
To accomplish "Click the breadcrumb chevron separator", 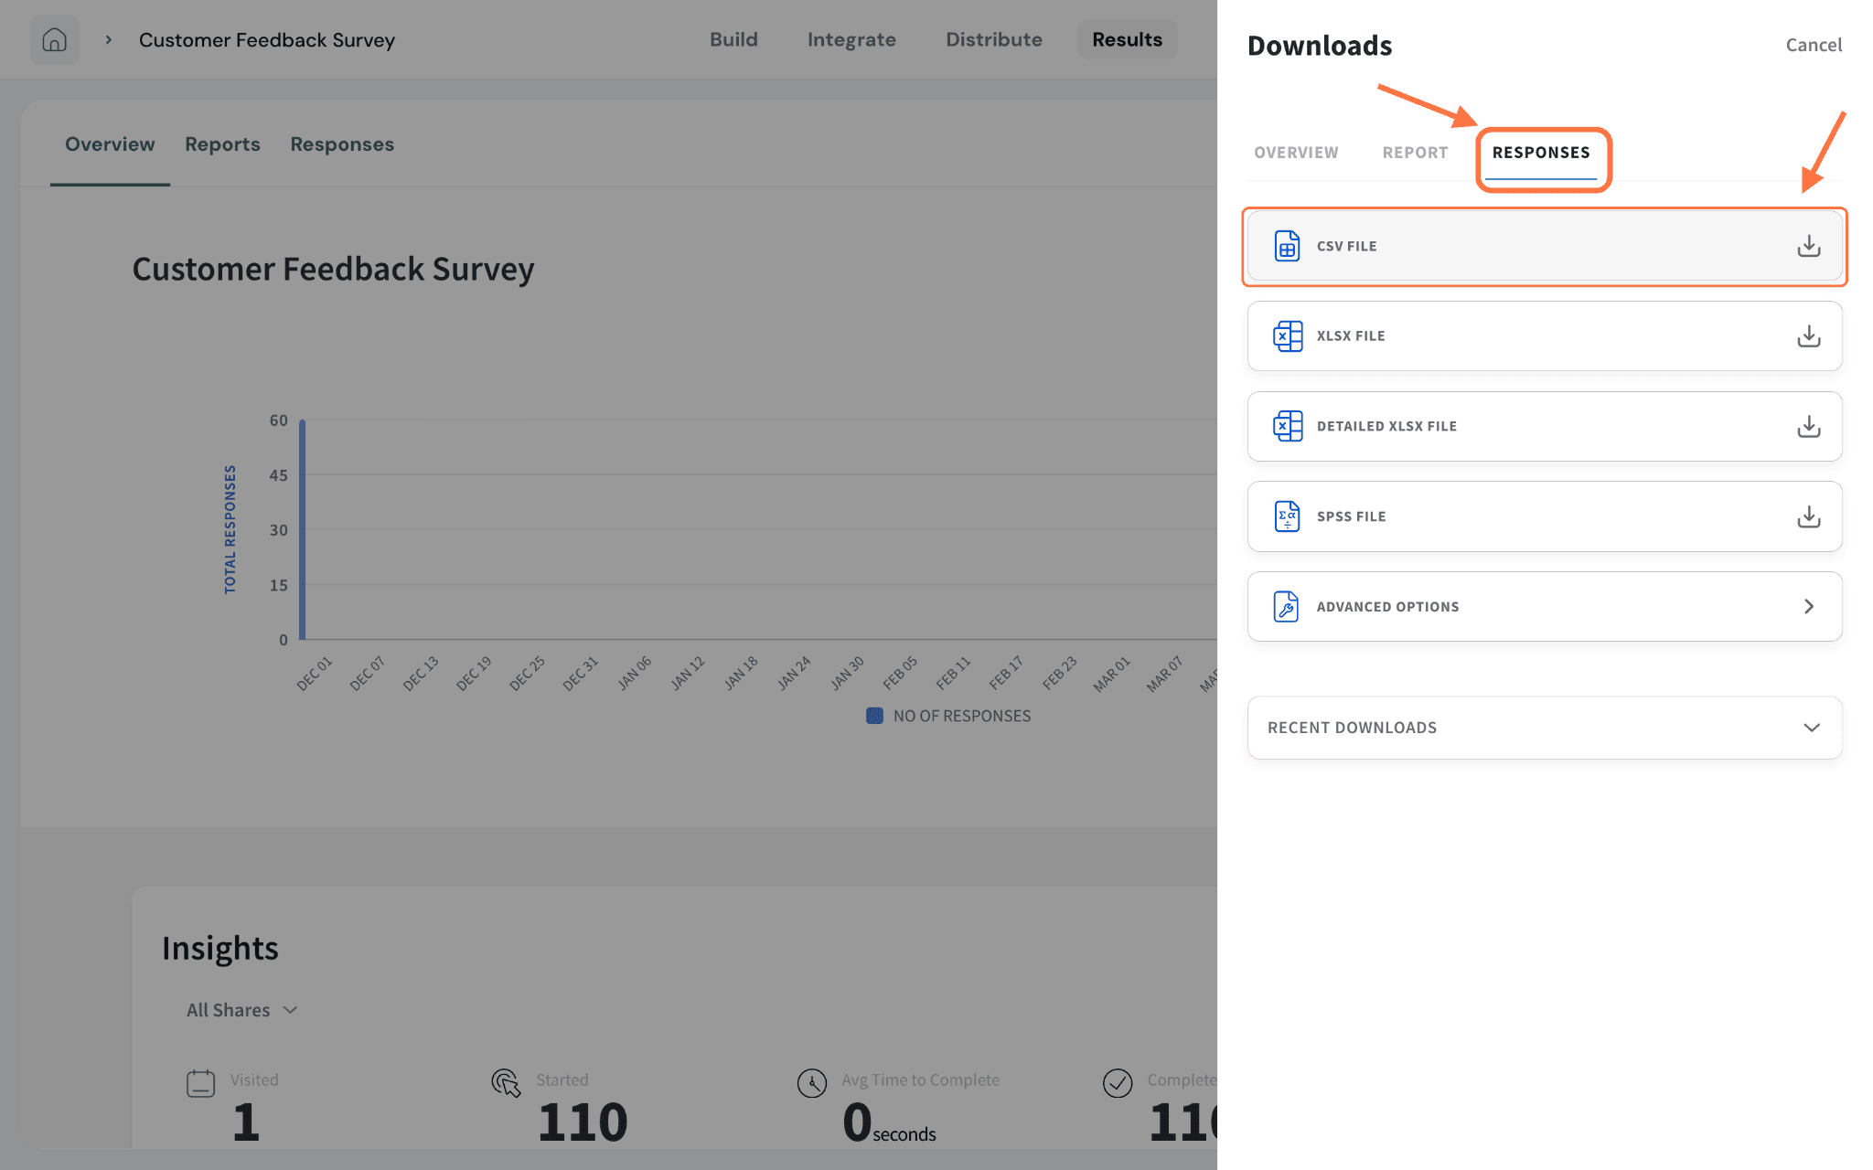I will point(108,40).
